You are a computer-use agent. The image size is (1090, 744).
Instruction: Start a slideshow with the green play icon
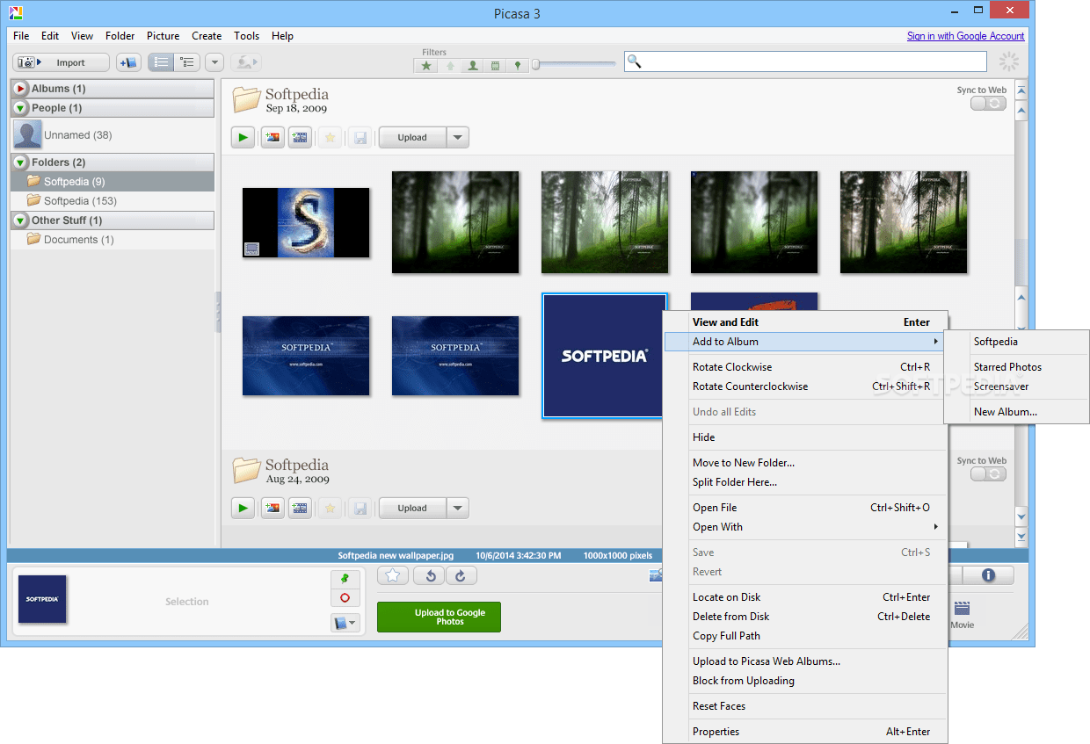[243, 137]
